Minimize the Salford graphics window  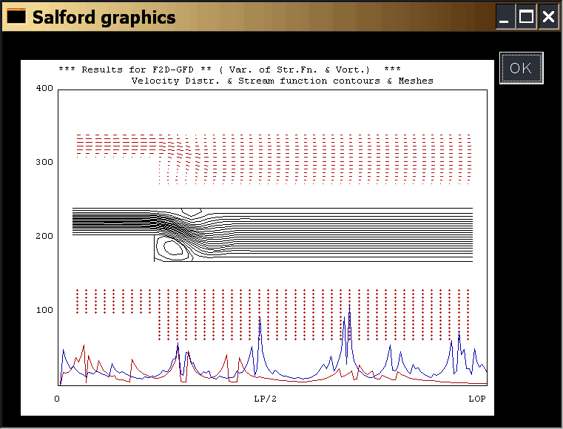pyautogui.click(x=505, y=16)
